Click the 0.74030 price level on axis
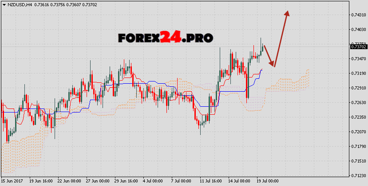368x186 pixels. pyautogui.click(x=358, y=29)
